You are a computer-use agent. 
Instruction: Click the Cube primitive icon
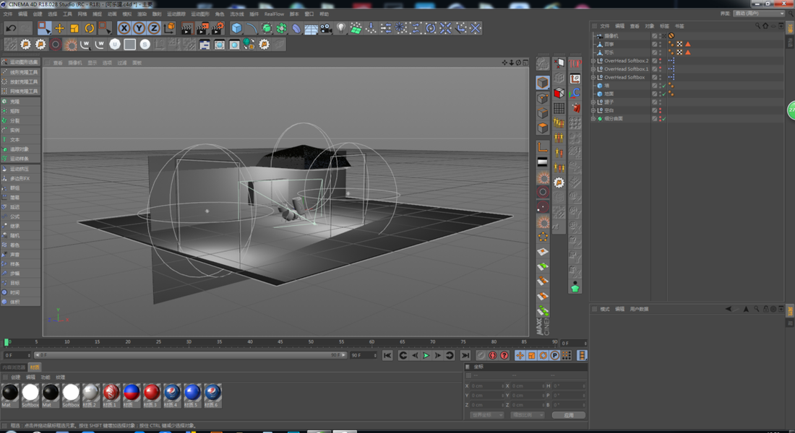[236, 28]
